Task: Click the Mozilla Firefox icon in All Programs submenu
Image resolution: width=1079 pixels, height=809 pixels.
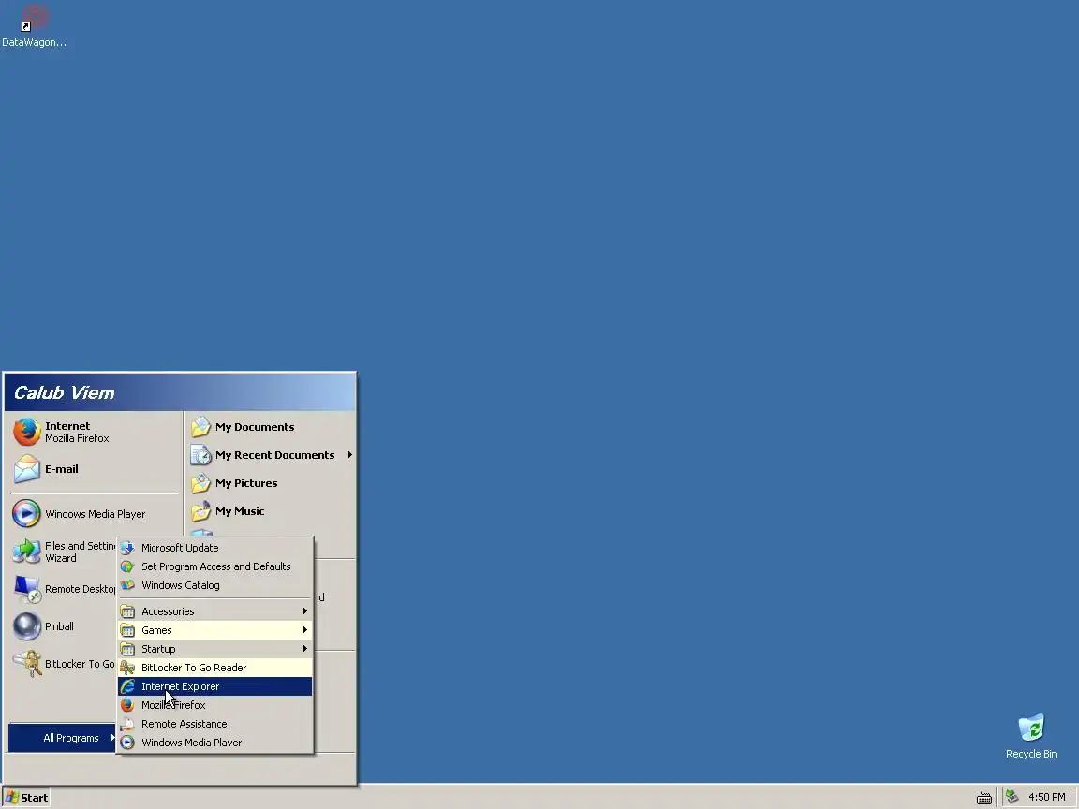Action: [127, 705]
